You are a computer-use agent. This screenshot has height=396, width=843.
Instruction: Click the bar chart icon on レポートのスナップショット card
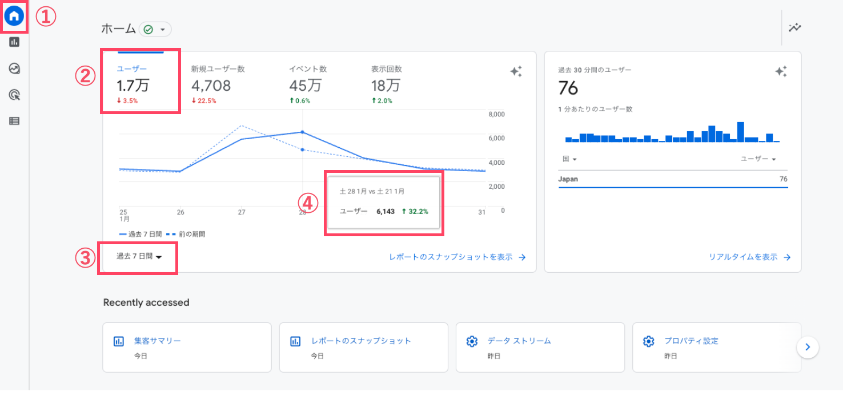pyautogui.click(x=295, y=342)
